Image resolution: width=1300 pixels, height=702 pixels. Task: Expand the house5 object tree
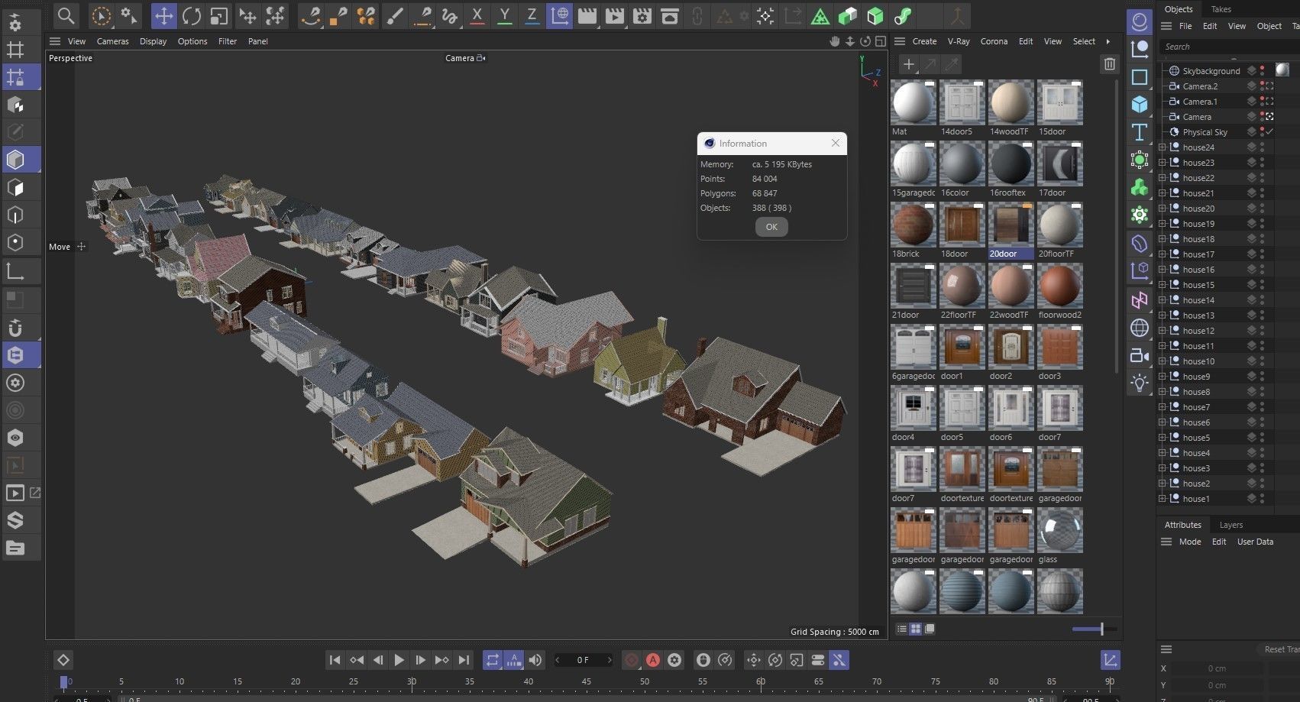point(1163,438)
